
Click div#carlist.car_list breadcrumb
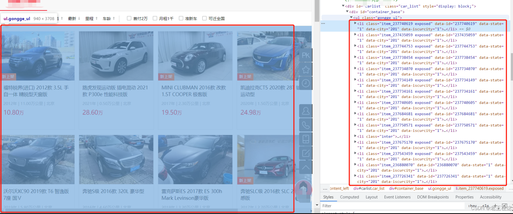(x=369, y=188)
